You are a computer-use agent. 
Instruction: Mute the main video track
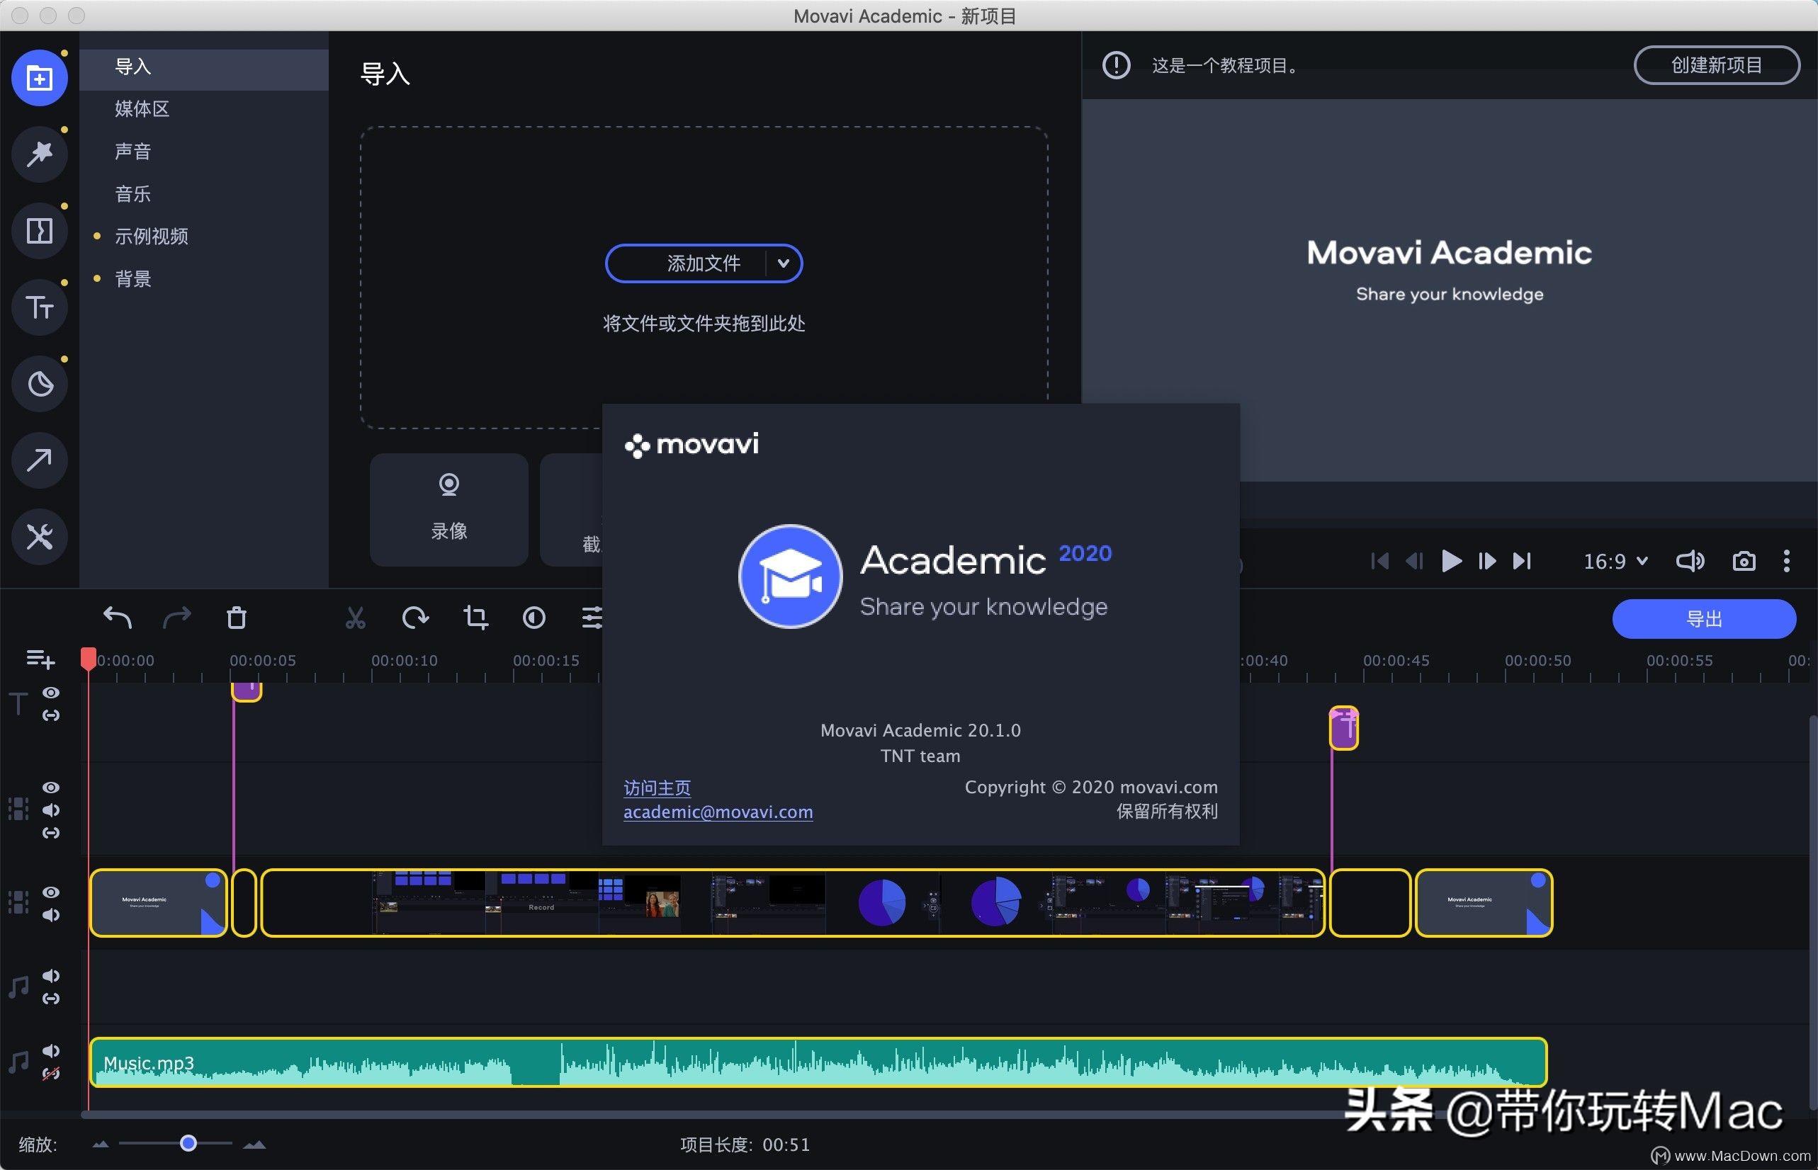(51, 915)
